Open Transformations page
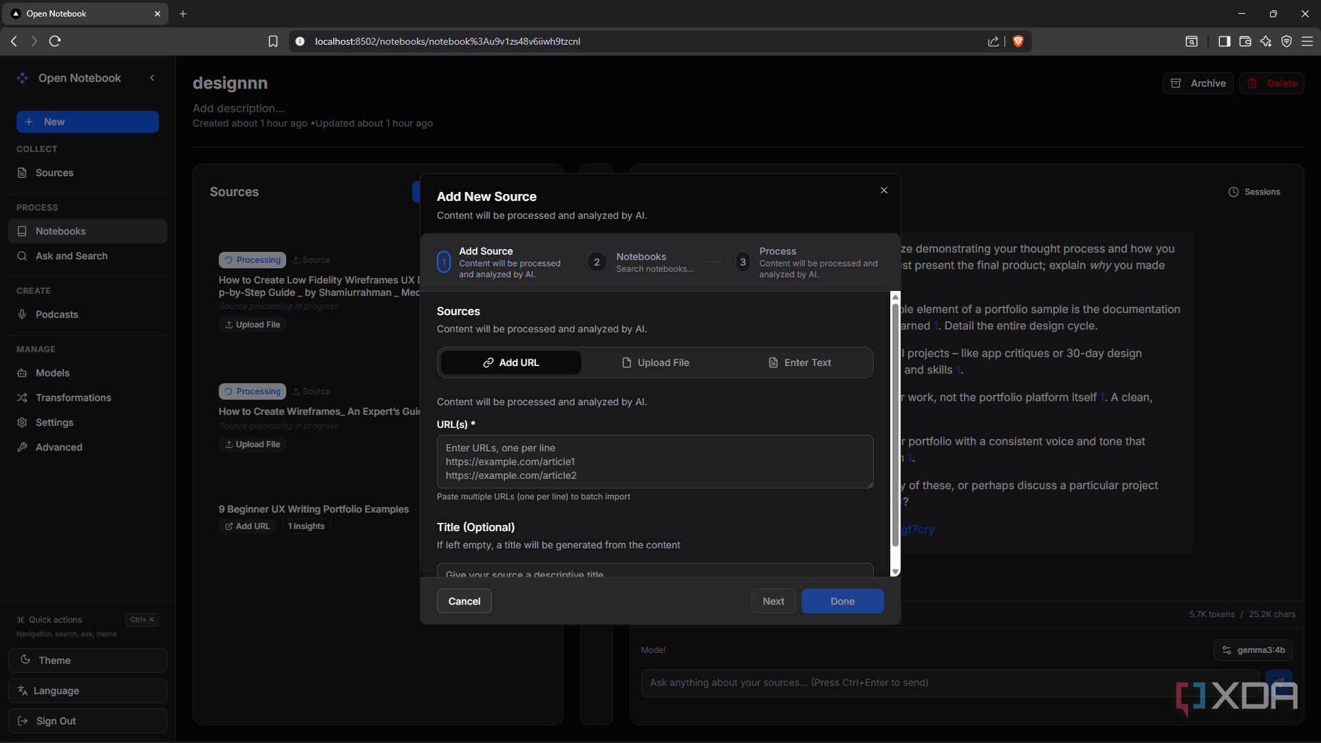This screenshot has height=743, width=1321. click(87, 398)
